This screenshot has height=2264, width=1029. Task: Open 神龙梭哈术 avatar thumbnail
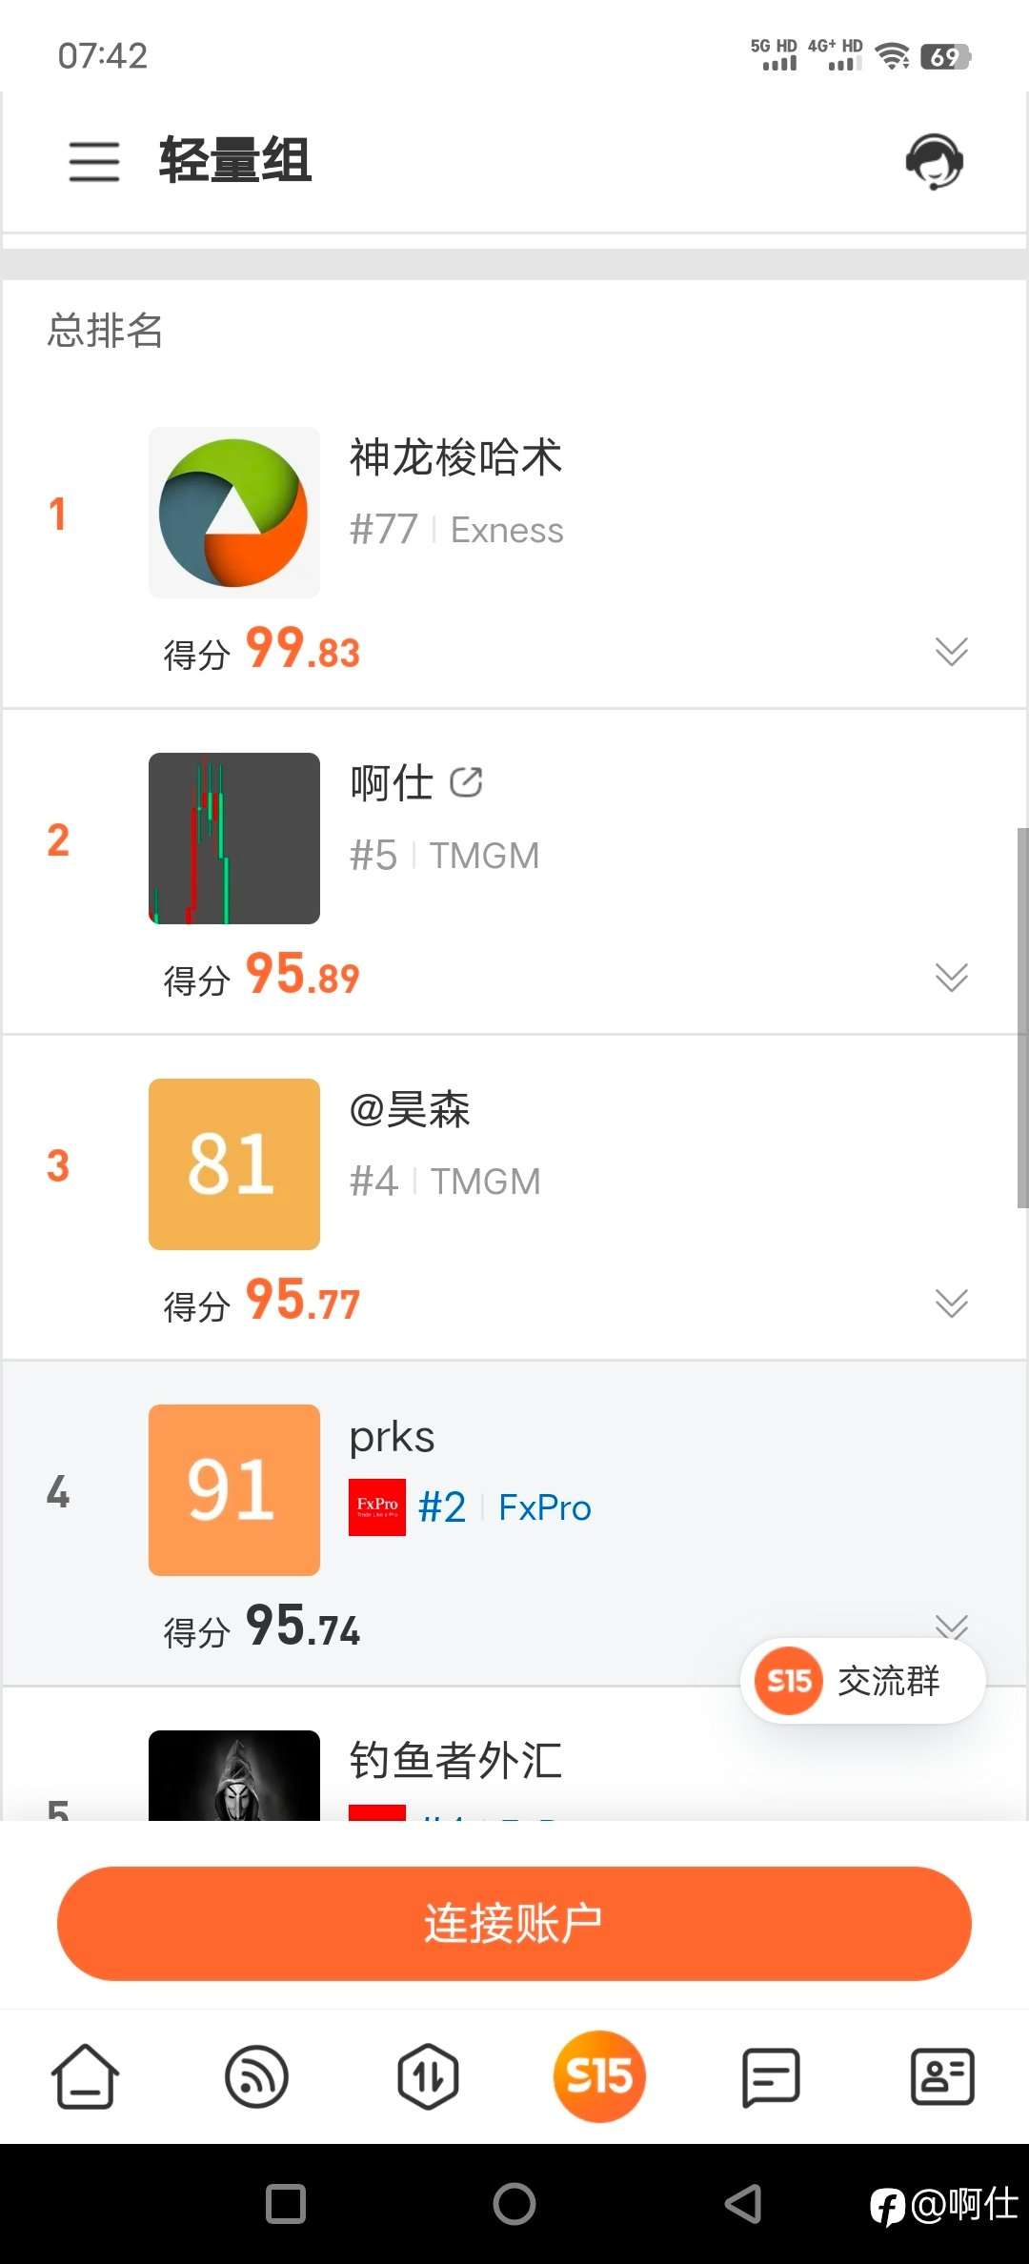pos(234,513)
